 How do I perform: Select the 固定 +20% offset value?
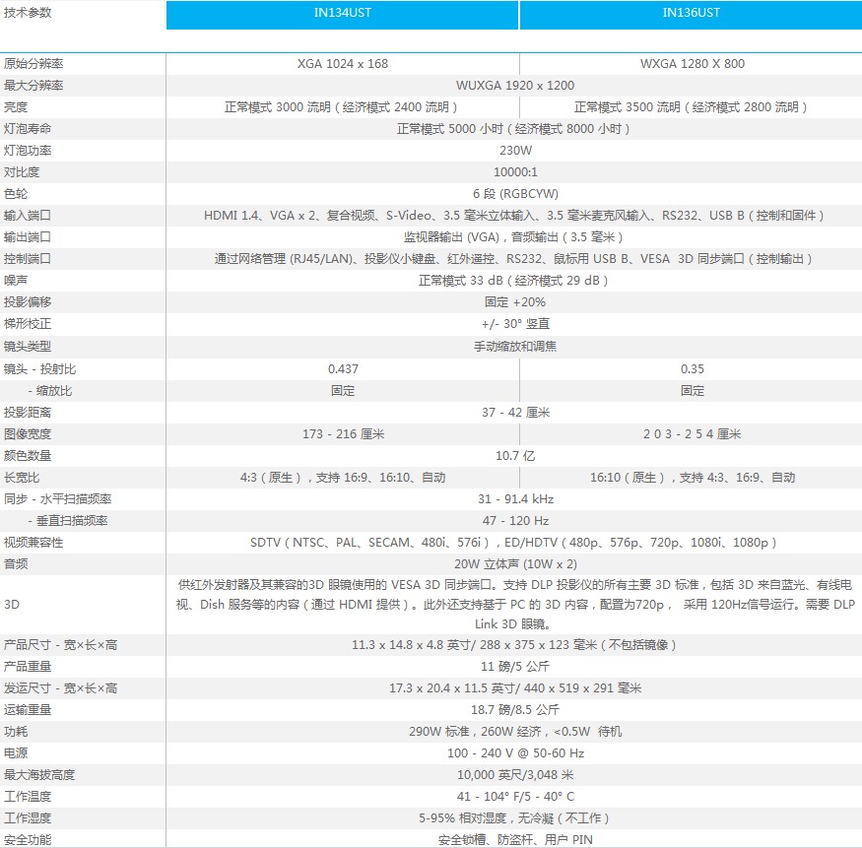pos(515,302)
